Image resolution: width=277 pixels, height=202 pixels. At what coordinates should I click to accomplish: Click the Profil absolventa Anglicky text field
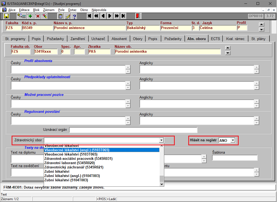197,69
